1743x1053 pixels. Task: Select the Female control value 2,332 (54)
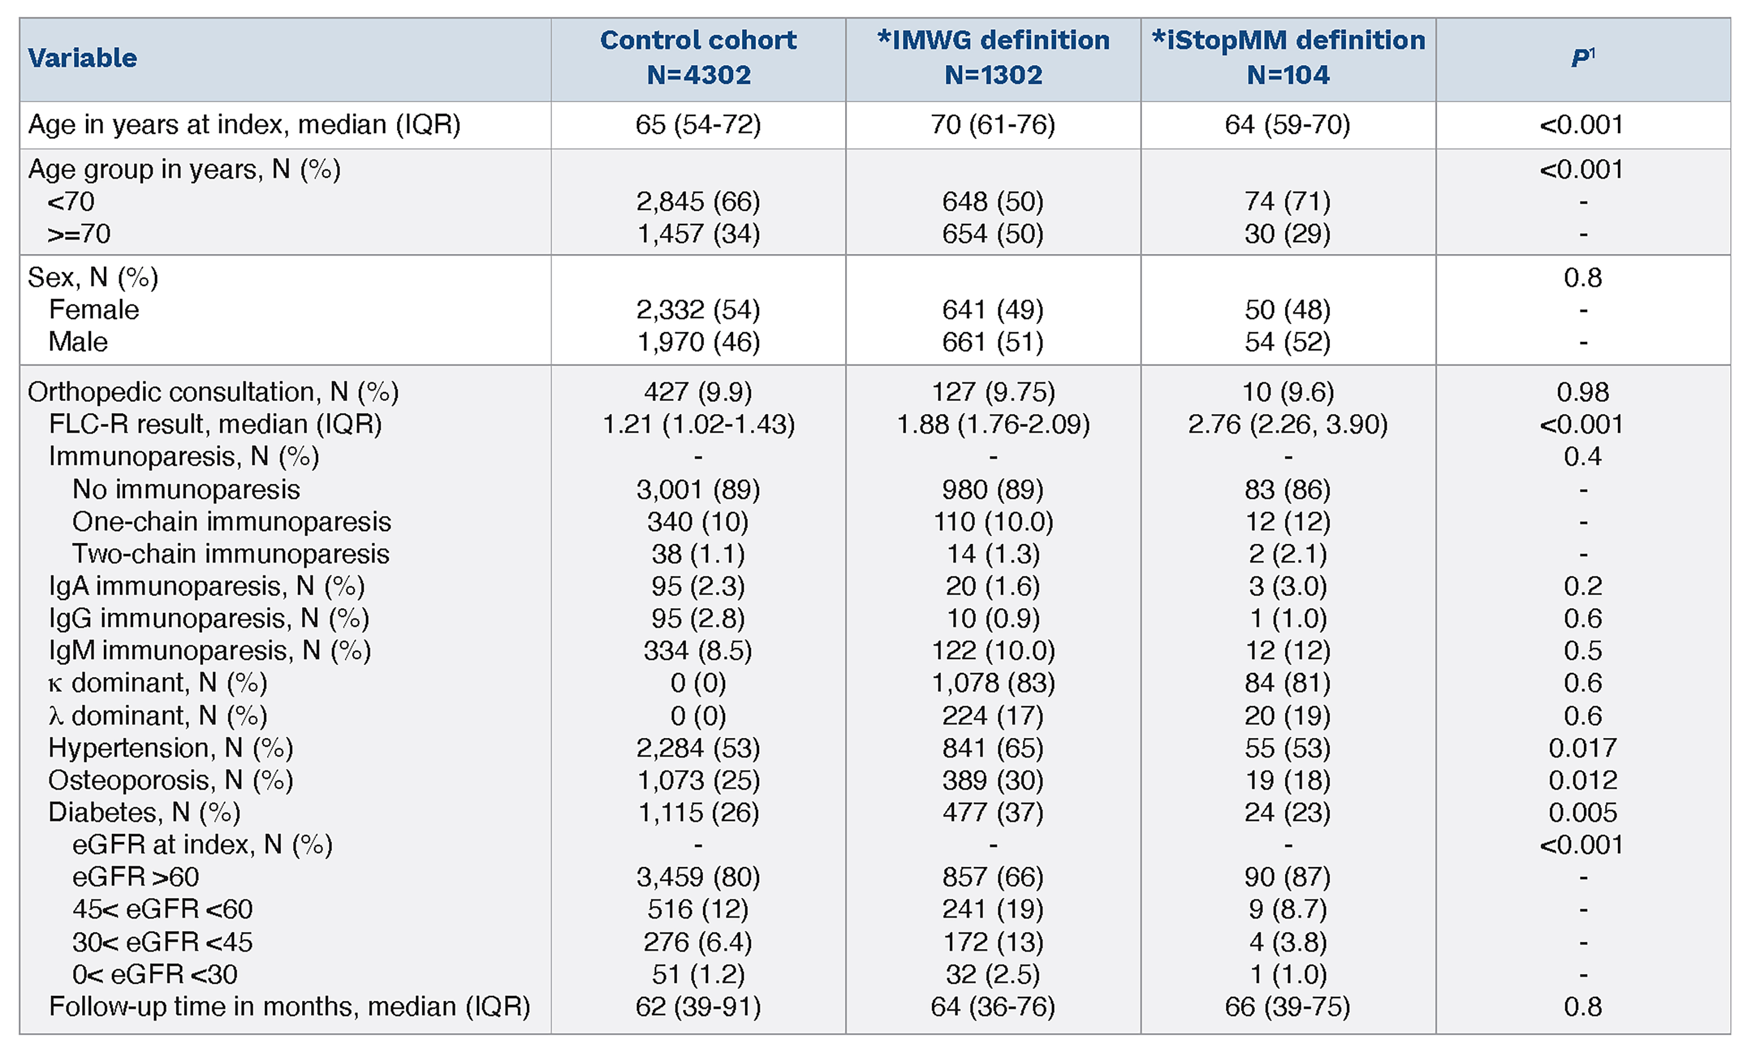(x=698, y=310)
